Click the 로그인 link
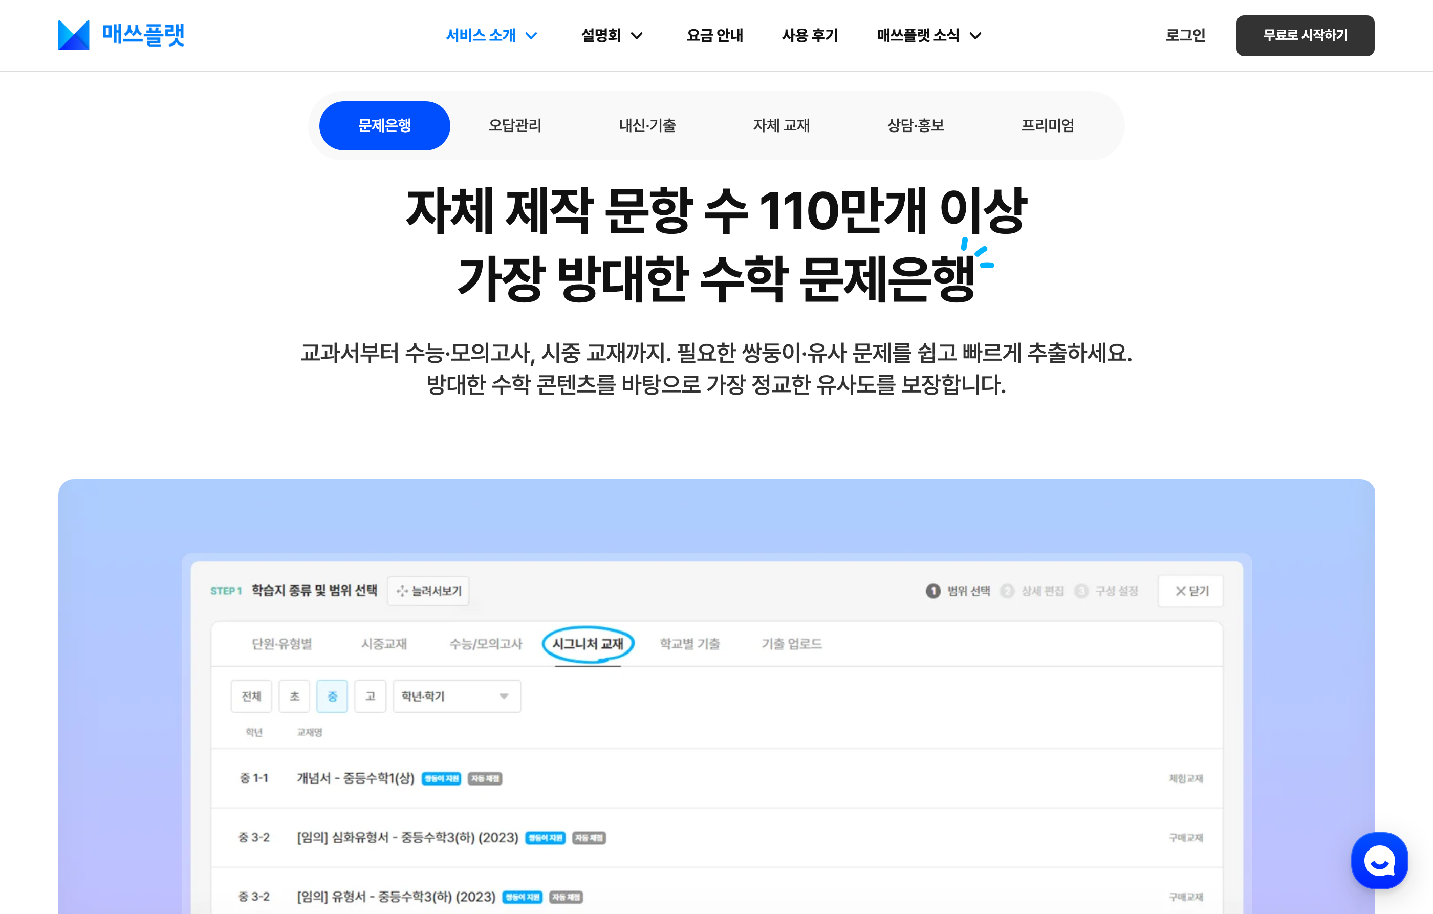The image size is (1433, 914). pyautogui.click(x=1185, y=35)
